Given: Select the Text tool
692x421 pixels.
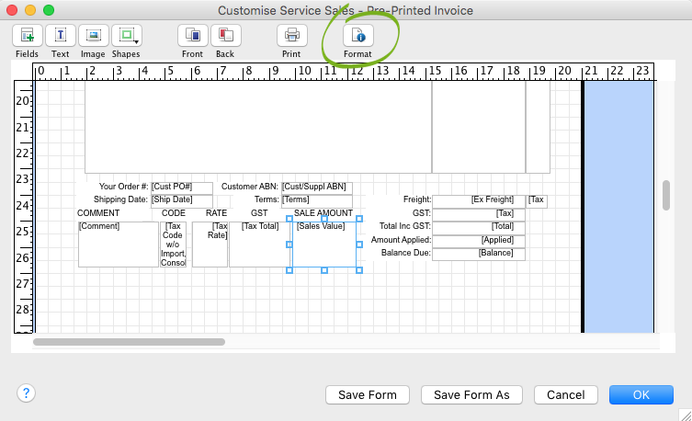Looking at the screenshot, I should click(x=60, y=36).
